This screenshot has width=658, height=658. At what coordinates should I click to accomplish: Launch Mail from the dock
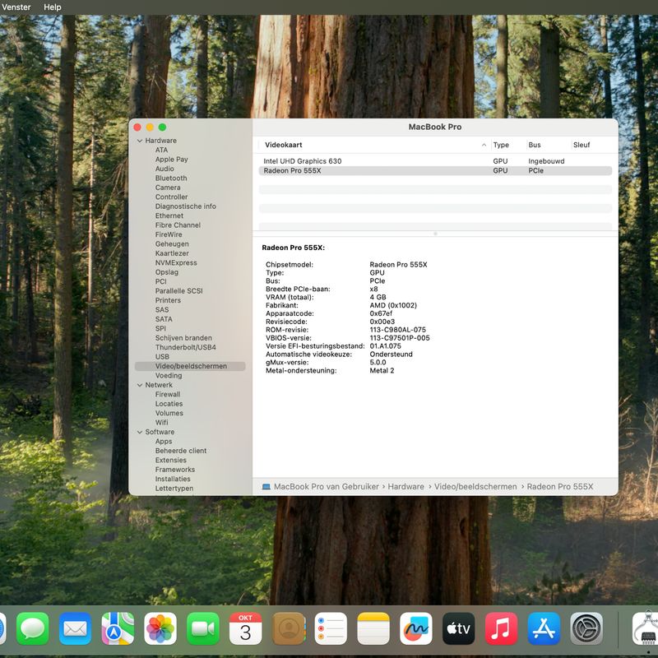[x=76, y=629]
